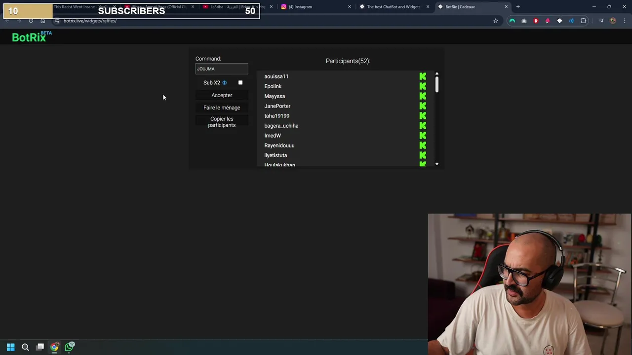This screenshot has height=355, width=632.
Task: Focus the Command input field
Action: pyautogui.click(x=222, y=69)
